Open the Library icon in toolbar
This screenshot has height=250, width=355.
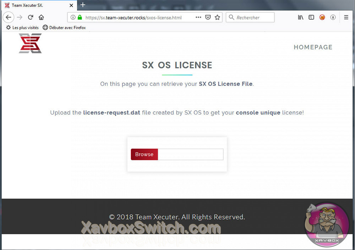[x=300, y=17]
